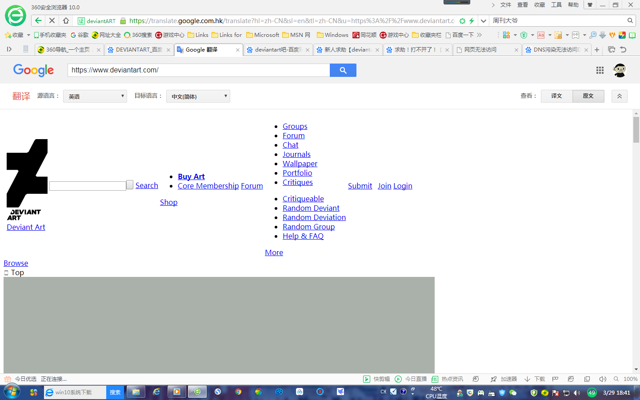Open the Help & FAQ link
Screen dimensions: 640x400
(303, 236)
